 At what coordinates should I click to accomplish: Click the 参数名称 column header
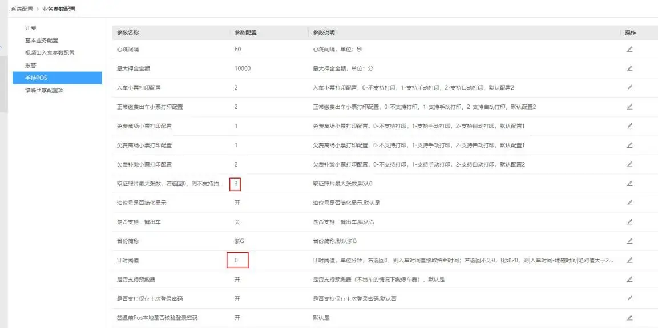click(128, 33)
